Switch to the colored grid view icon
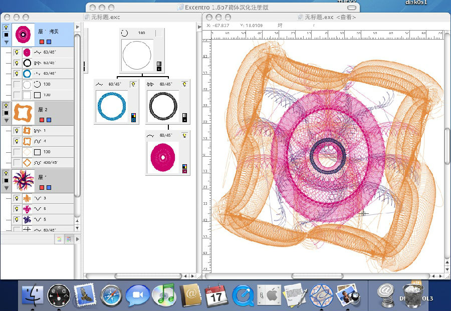The width and height of the screenshot is (451, 311). (x=59, y=239)
